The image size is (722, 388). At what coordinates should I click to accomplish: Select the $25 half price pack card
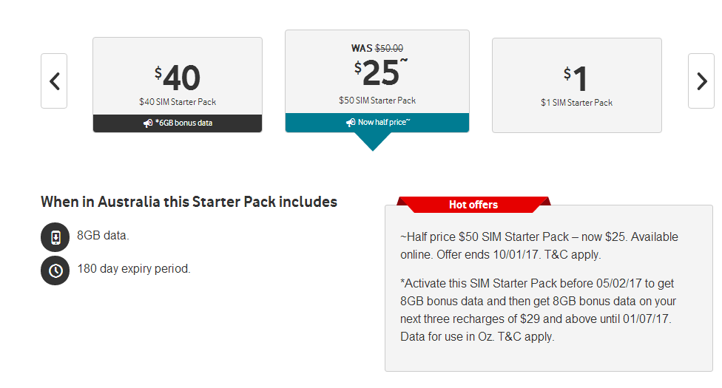[x=377, y=81]
